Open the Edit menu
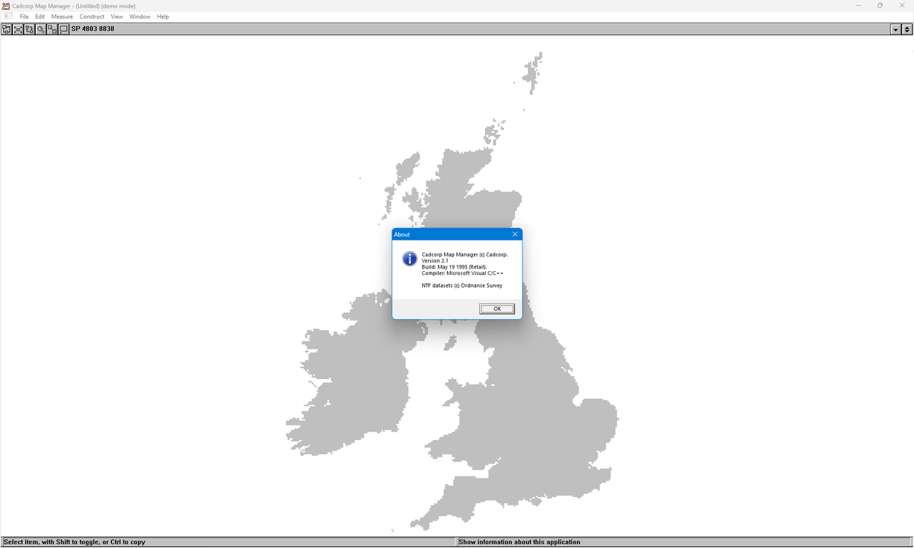 (x=40, y=17)
